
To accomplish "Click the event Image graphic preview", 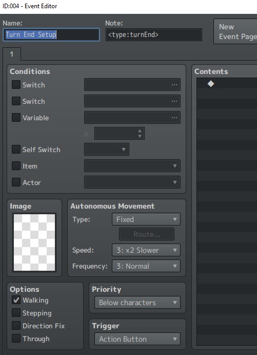I will (34, 242).
